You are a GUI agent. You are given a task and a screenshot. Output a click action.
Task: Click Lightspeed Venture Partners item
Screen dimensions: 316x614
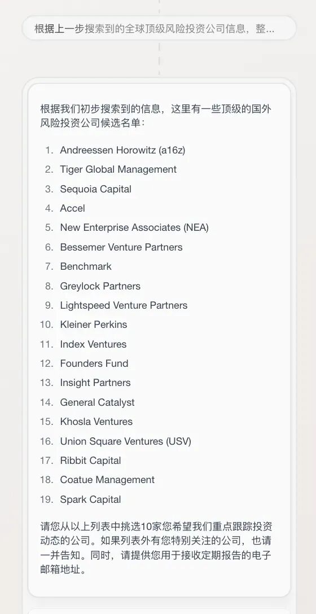pos(124,305)
